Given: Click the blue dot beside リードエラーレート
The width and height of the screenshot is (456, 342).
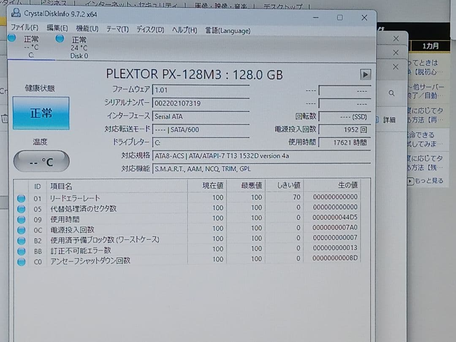Looking at the screenshot, I should point(21,197).
